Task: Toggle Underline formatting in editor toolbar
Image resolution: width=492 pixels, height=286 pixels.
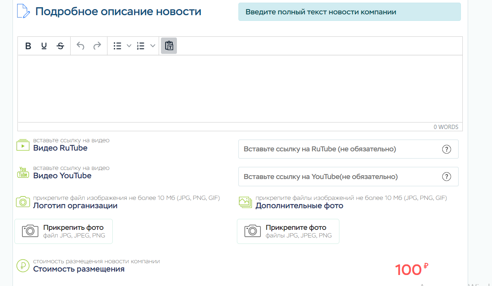Action: click(x=44, y=46)
